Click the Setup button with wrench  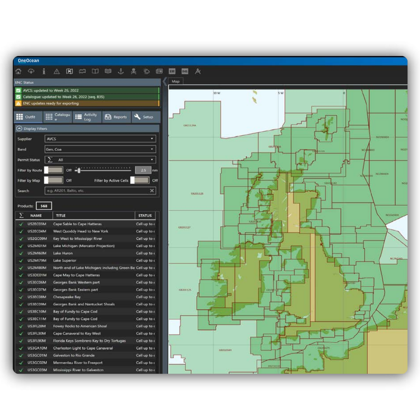tap(144, 117)
